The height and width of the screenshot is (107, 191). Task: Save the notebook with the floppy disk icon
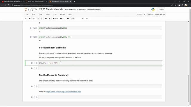[x=26, y=18]
